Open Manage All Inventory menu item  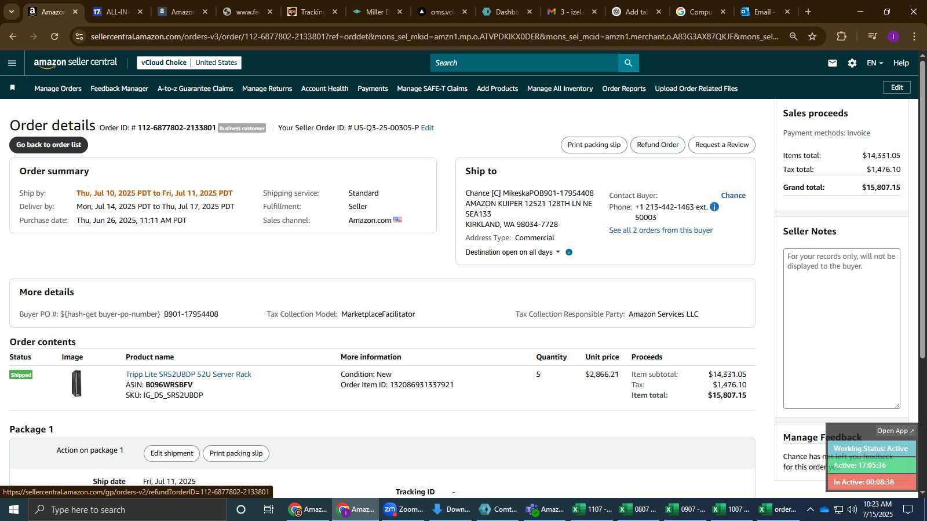[560, 89]
